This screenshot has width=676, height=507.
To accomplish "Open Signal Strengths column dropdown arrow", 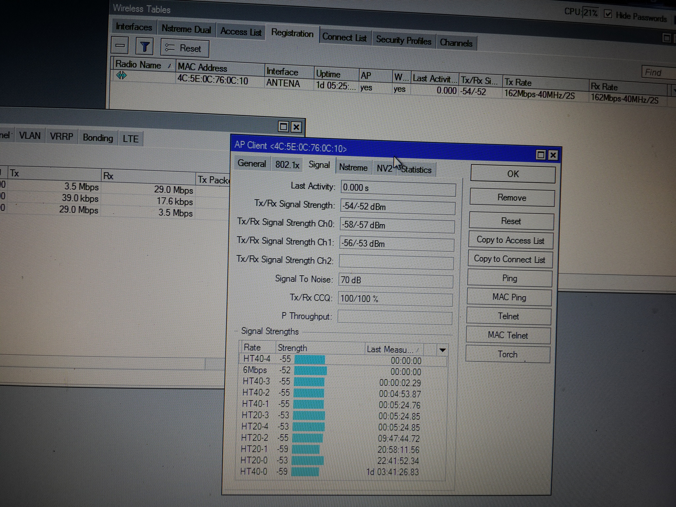I will pyautogui.click(x=442, y=350).
